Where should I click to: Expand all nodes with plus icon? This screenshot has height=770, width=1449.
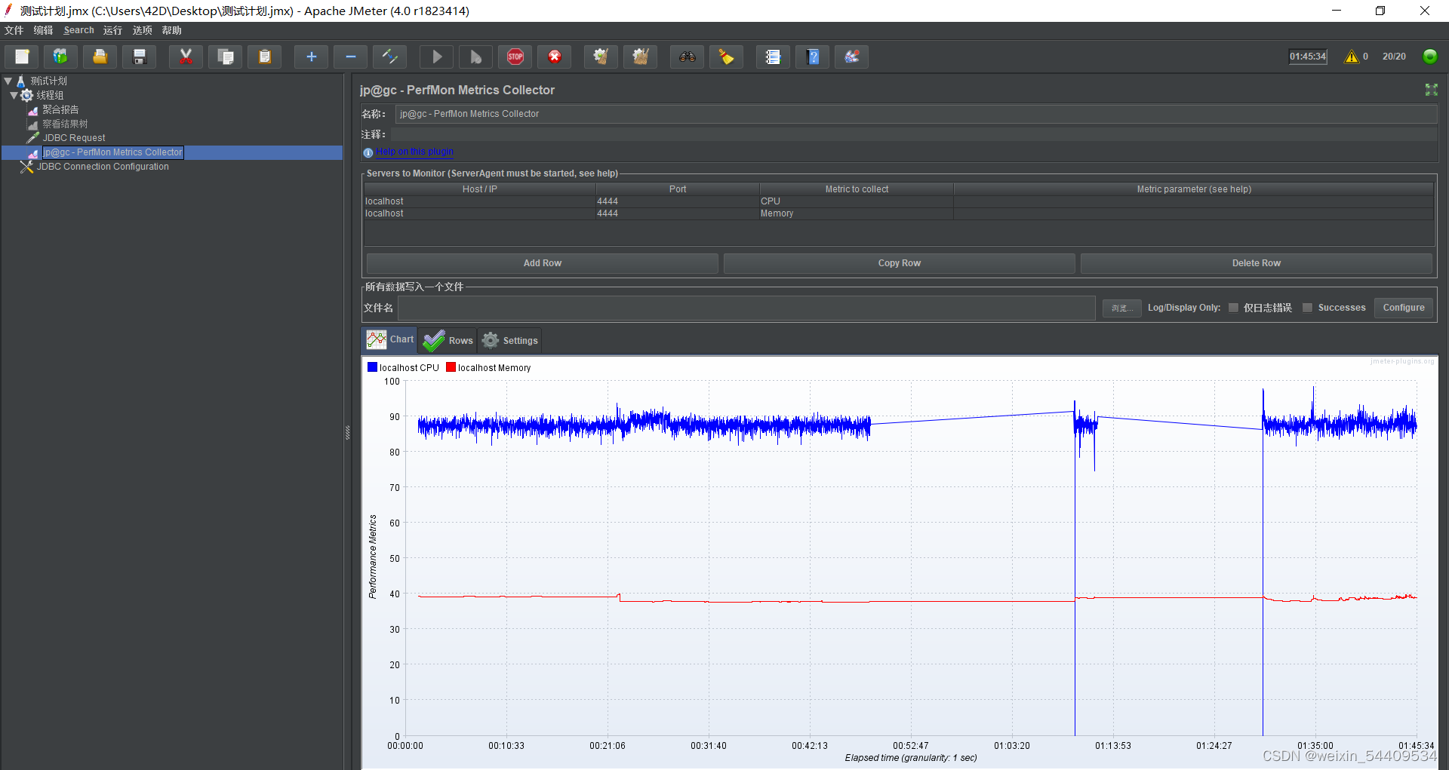pos(311,57)
